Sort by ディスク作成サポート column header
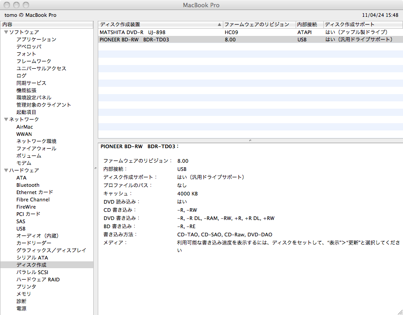This screenshot has width=403, height=315. pyautogui.click(x=363, y=25)
